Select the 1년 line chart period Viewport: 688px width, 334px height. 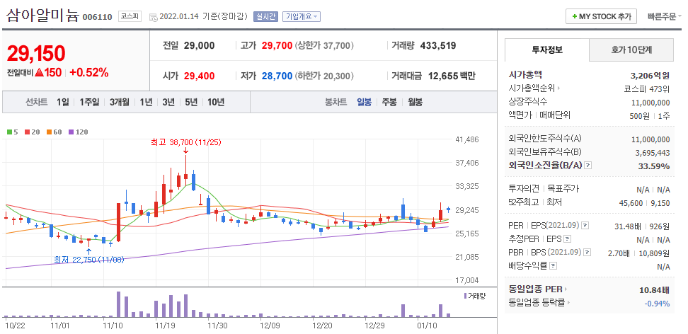(146, 103)
